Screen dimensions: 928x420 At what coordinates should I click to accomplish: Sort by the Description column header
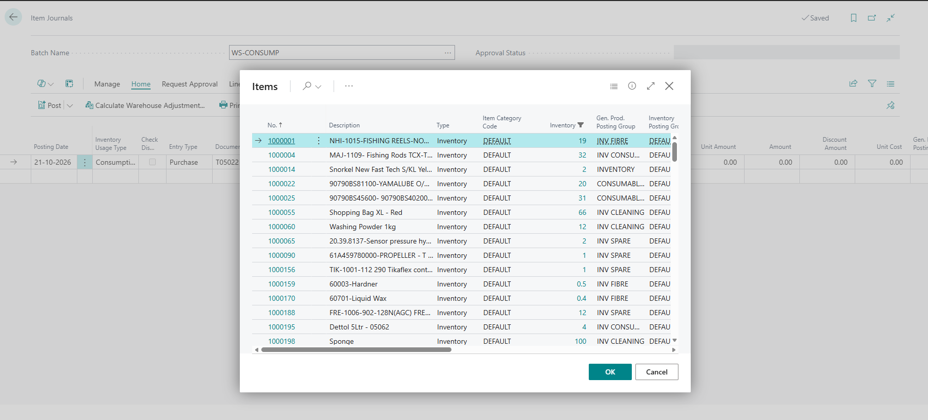point(344,125)
